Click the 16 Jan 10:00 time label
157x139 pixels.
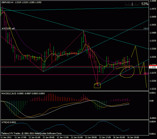point(133,137)
